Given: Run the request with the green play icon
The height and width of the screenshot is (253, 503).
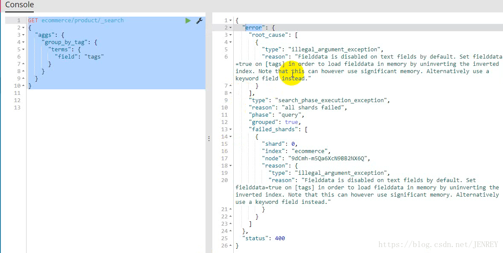Looking at the screenshot, I should (188, 21).
